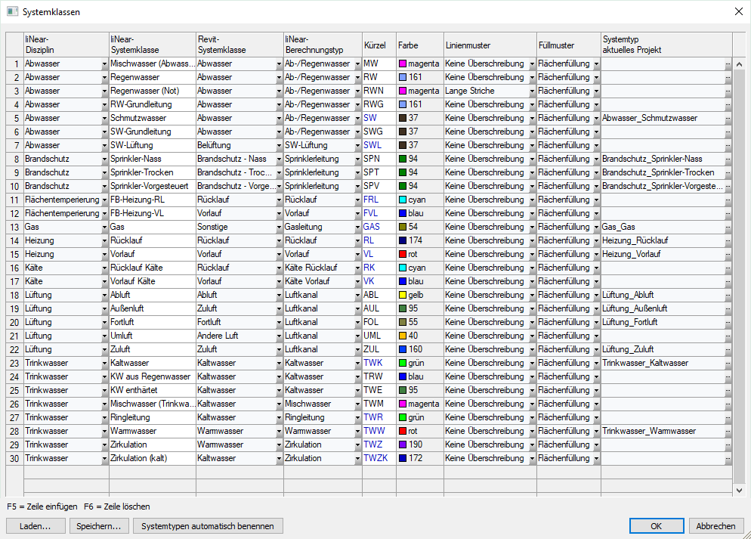The image size is (751, 539).
Task: Select the yellow 'gelb' swatch in Abluft row
Action: (x=403, y=295)
